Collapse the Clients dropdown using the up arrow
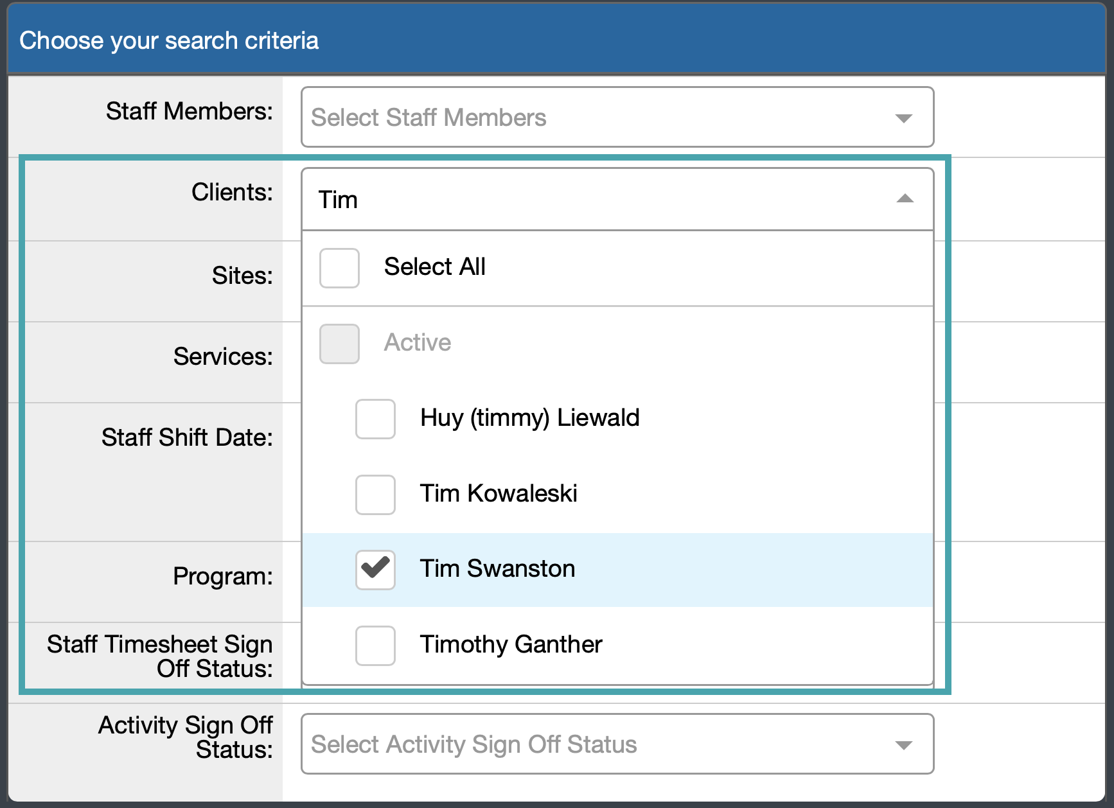Image resolution: width=1114 pixels, height=808 pixels. [x=905, y=198]
